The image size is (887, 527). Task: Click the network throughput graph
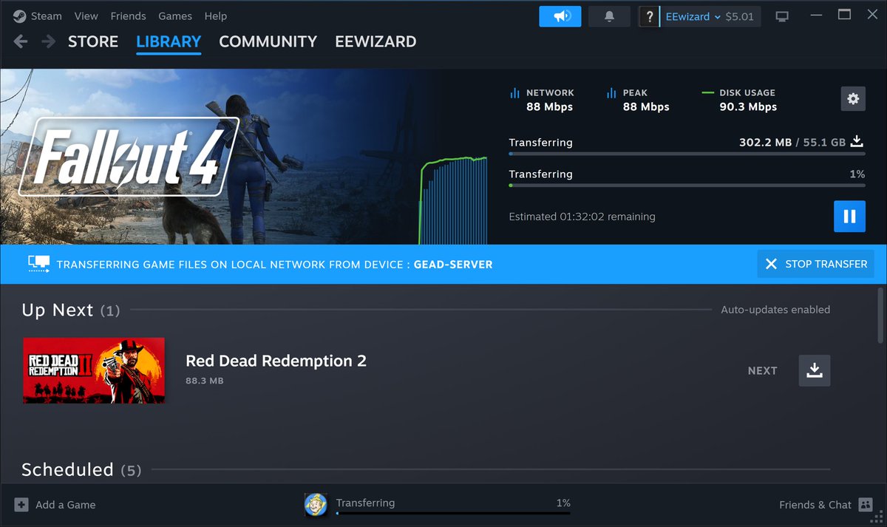[454, 200]
